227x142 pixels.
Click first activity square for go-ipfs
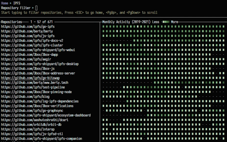point(104,26)
